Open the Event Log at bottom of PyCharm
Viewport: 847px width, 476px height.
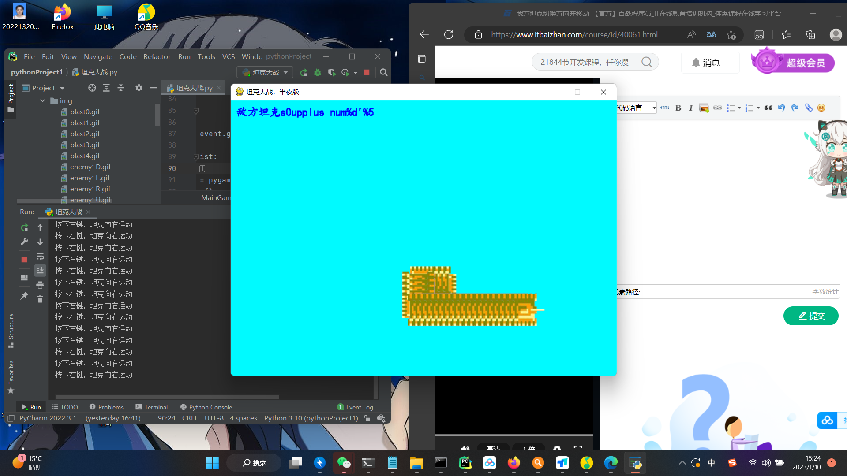pyautogui.click(x=355, y=407)
